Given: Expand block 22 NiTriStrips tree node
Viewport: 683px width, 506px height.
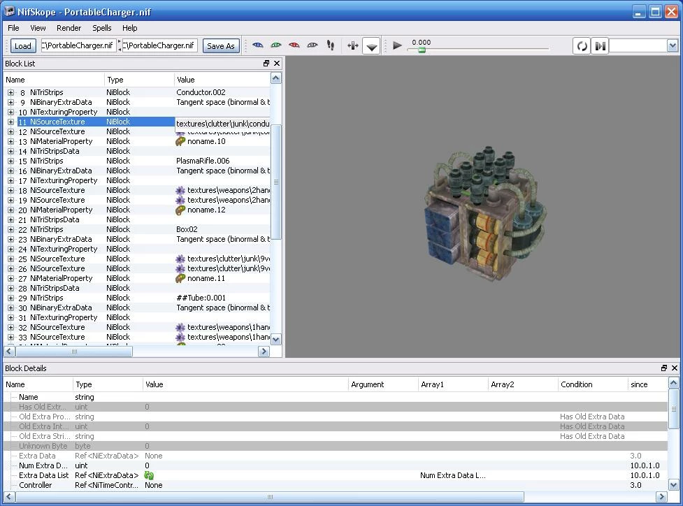Looking at the screenshot, I should pos(10,229).
